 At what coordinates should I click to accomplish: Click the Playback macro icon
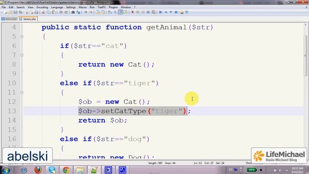pos(143,12)
